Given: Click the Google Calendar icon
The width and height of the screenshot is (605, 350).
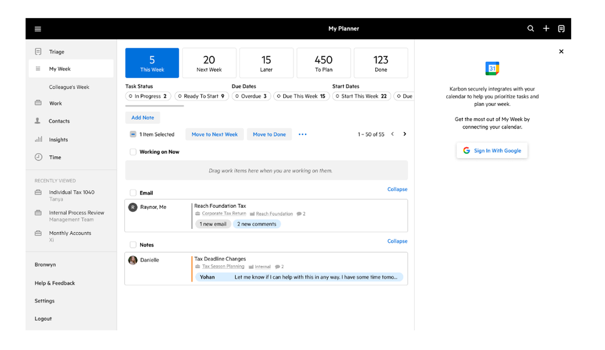Looking at the screenshot, I should click(492, 68).
